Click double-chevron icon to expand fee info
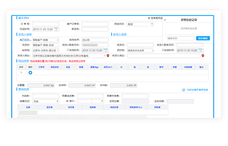Image resolution: width=228 pixels, height=146 pixels. point(184,90)
